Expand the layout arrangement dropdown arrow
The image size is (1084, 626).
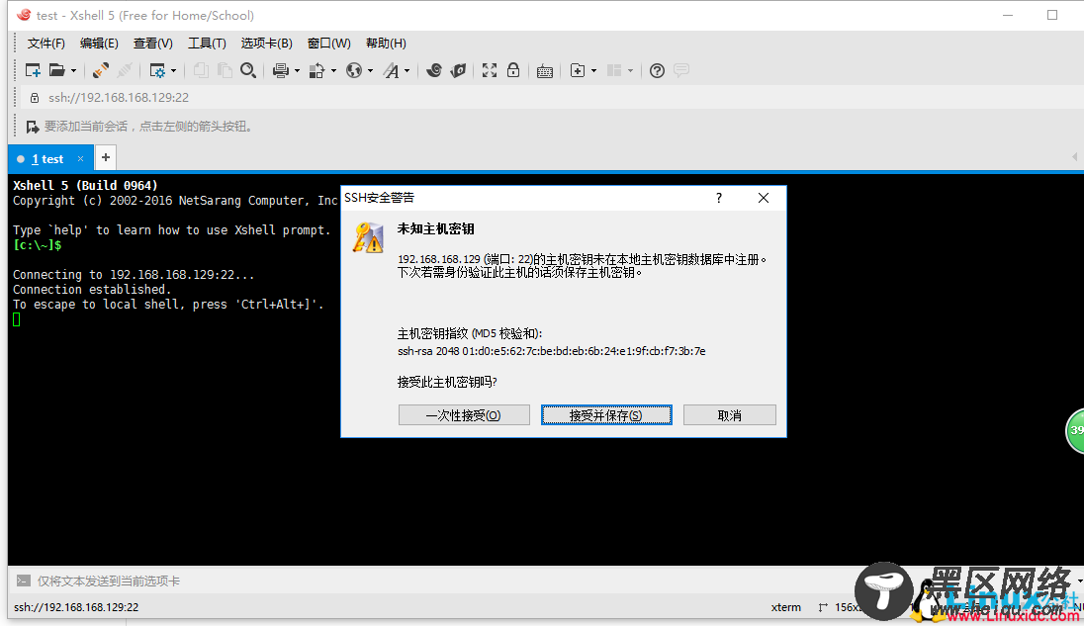(x=630, y=70)
